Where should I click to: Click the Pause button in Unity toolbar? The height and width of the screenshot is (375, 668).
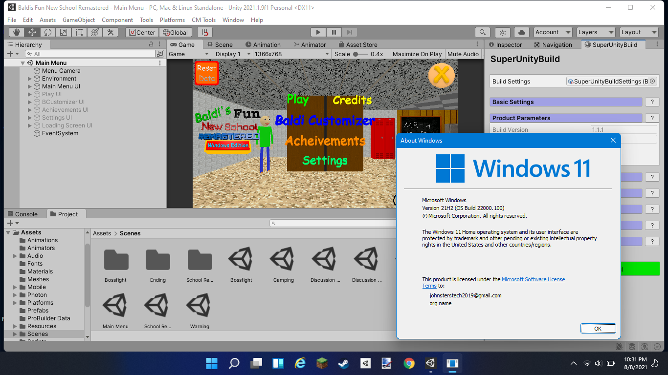[334, 32]
